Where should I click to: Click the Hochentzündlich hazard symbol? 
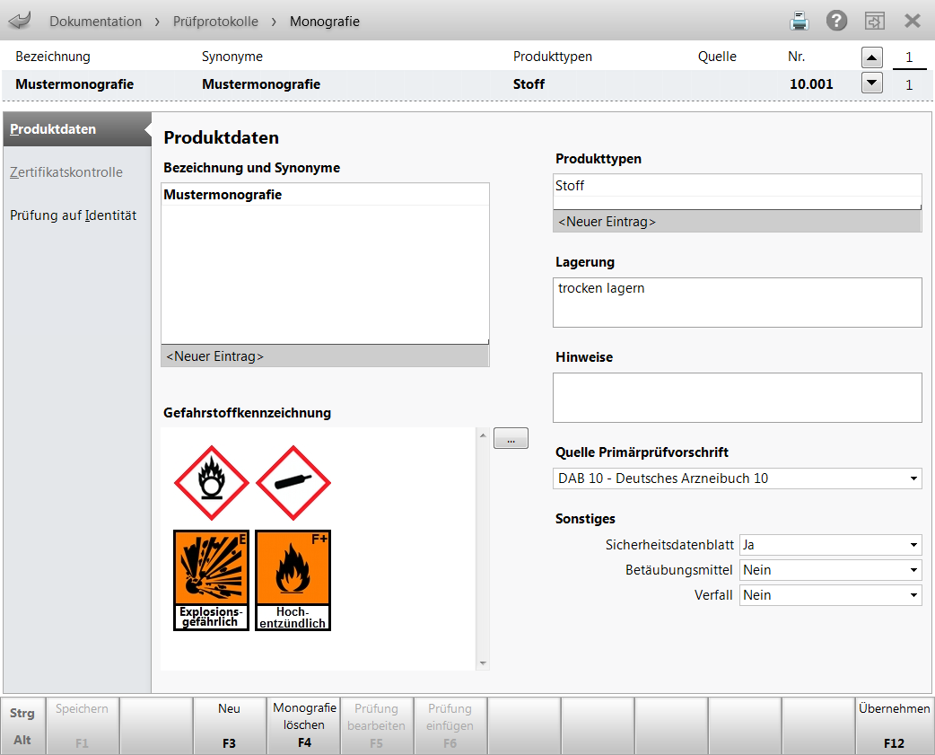point(293,579)
